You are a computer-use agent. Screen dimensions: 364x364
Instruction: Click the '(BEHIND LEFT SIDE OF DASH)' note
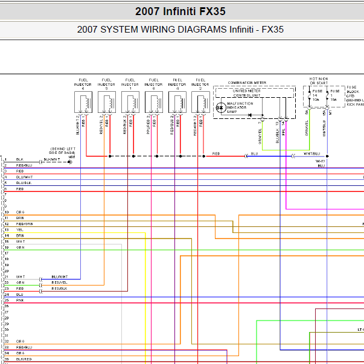click(63, 151)
